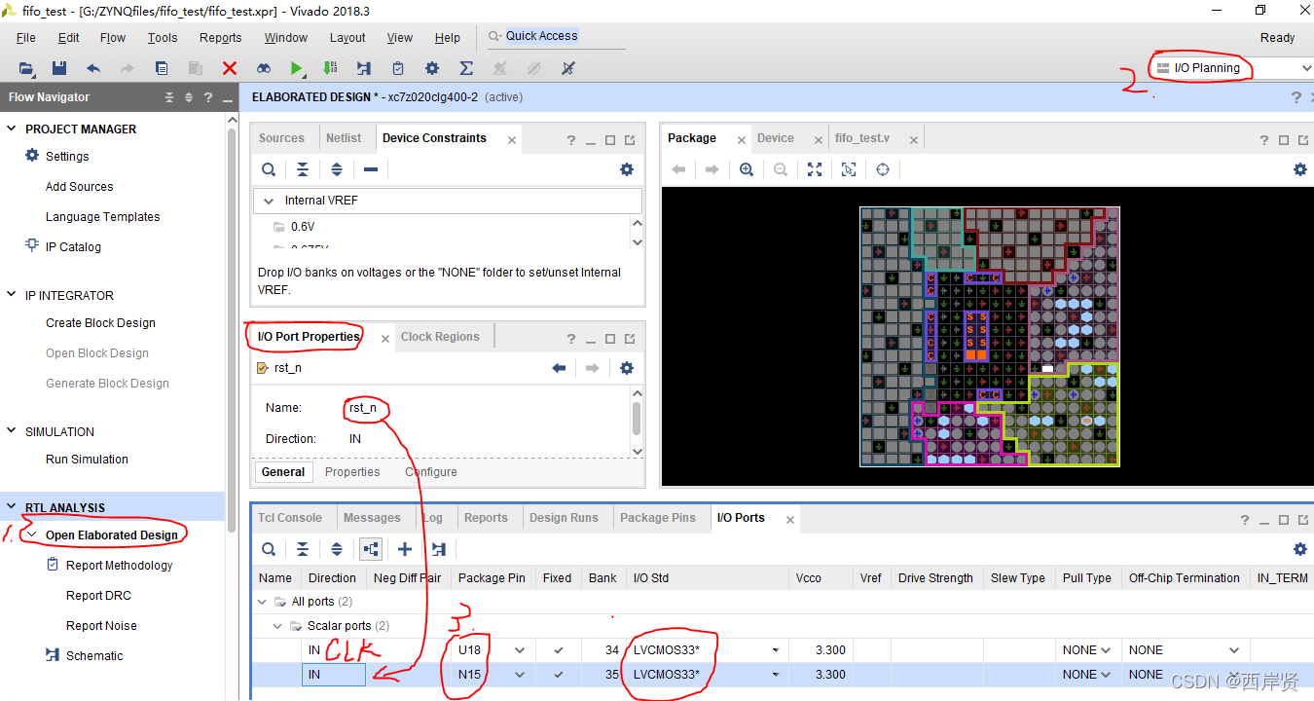Image resolution: width=1314 pixels, height=701 pixels.
Task: Switch to the Device tab
Action: coord(776,138)
